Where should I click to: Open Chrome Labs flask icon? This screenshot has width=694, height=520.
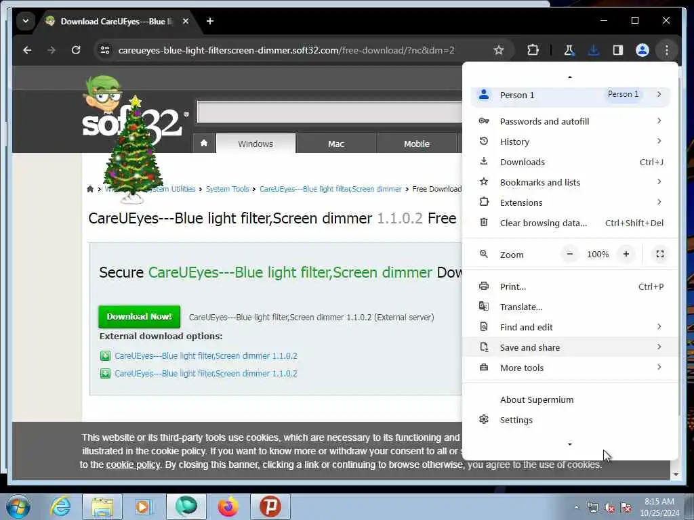[x=569, y=50]
